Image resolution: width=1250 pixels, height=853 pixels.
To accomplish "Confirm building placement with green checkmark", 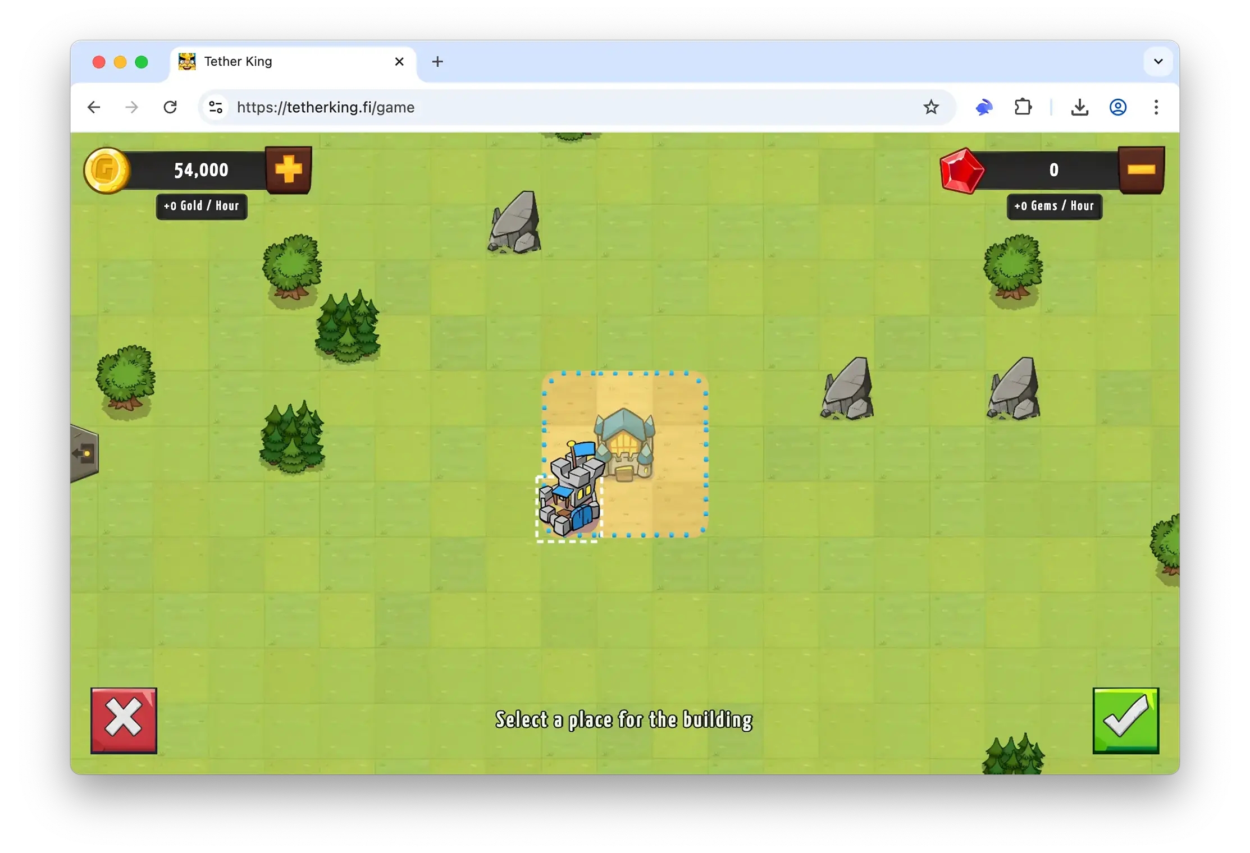I will click(1125, 720).
